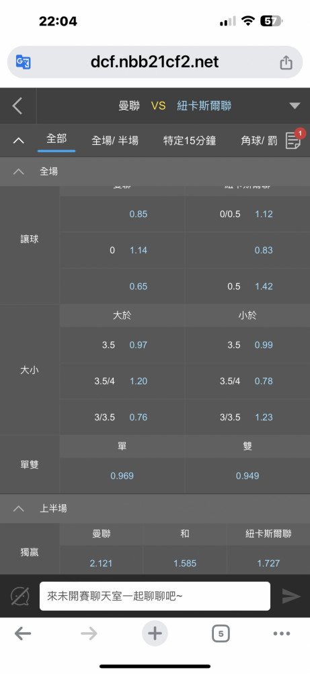This screenshot has height=674, width=310.
Task: Select 曼聯 上半場 獨贏 odds 2.121
Action: [x=101, y=563]
